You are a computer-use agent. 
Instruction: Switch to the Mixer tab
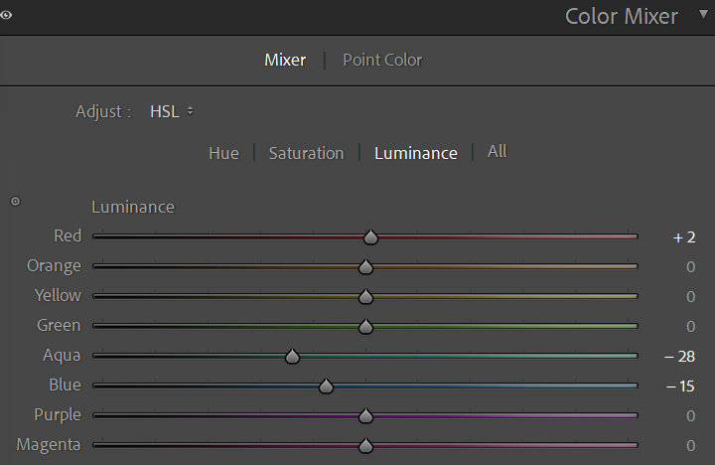click(x=285, y=60)
